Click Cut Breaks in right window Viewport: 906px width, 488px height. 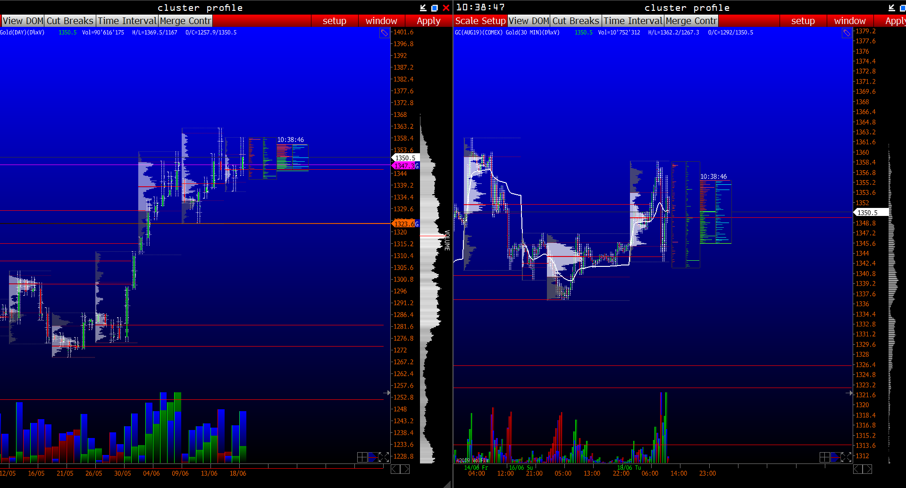(x=576, y=21)
